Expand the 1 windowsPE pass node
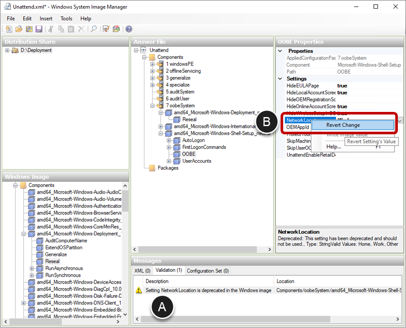The width and height of the screenshot is (406, 328). pyautogui.click(x=153, y=64)
